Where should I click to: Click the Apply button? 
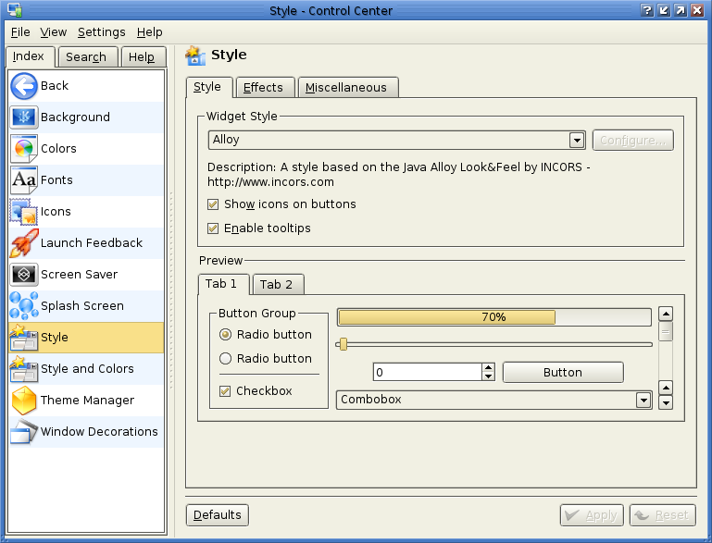[592, 515]
